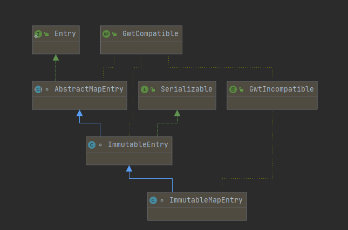
Task: Click the GwtIncompatible annotation icon
Action: tap(233, 89)
